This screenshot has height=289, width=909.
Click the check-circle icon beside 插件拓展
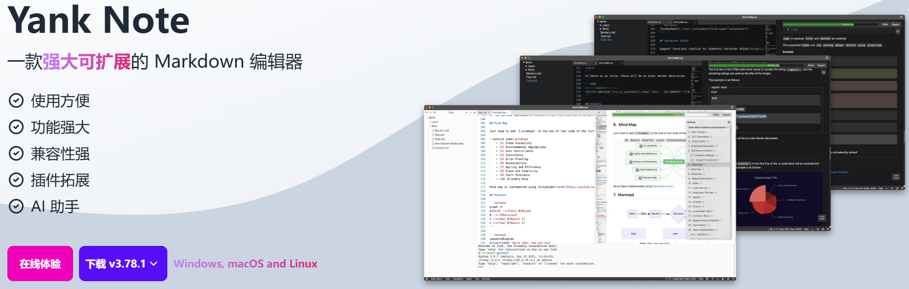point(16,180)
